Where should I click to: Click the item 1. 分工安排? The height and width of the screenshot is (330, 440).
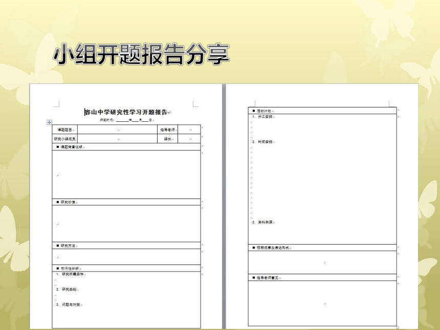coord(263,117)
